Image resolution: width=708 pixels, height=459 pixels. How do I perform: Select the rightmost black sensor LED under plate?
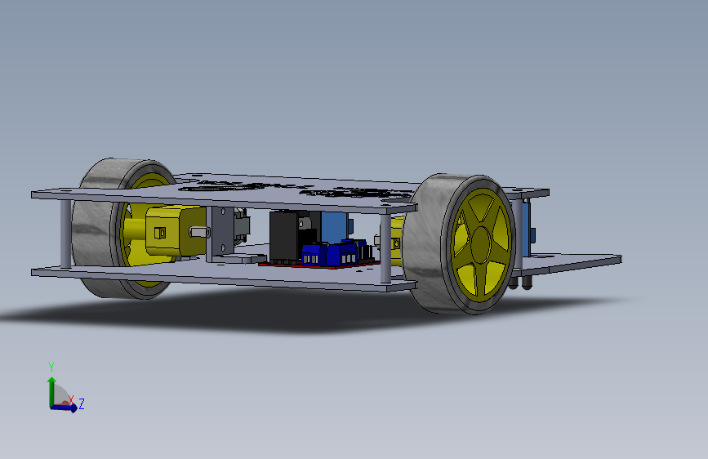pos(527,282)
